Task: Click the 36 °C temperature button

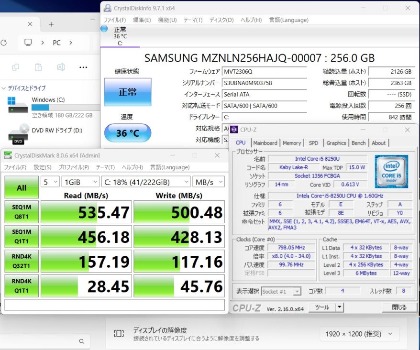Action: click(128, 133)
